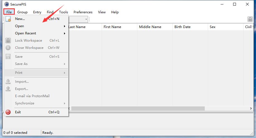Expand the Open submenu arrow
The height and width of the screenshot is (138, 256).
click(x=65, y=26)
